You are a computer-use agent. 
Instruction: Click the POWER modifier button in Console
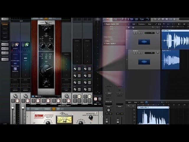(x=5, y=44)
